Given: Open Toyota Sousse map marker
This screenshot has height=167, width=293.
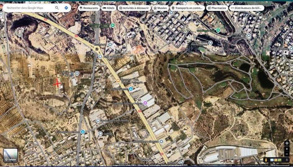Looking at the screenshot, I should point(131,89).
